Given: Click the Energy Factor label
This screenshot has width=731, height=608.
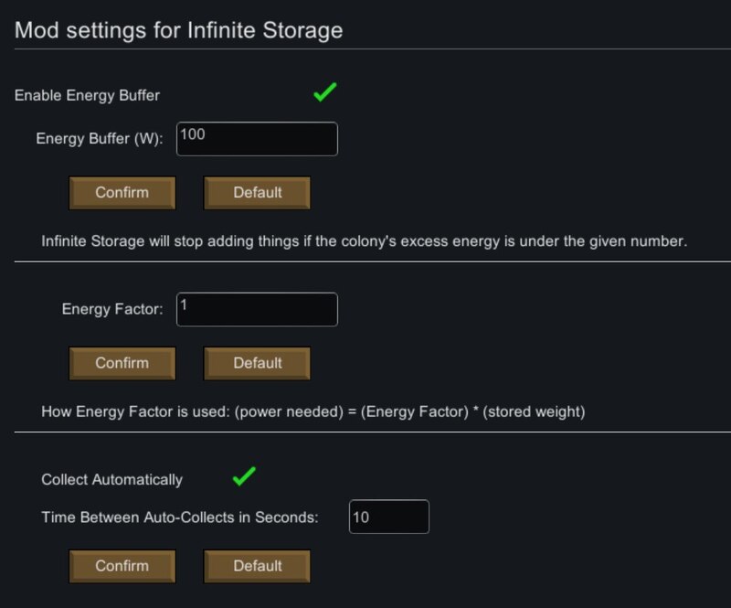Looking at the screenshot, I should [112, 309].
